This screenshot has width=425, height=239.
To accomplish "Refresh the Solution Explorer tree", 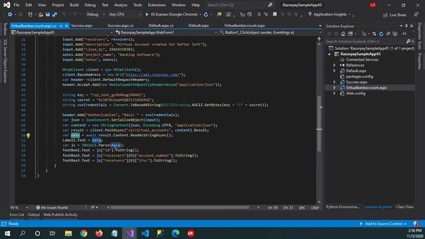I will (x=381, y=34).
